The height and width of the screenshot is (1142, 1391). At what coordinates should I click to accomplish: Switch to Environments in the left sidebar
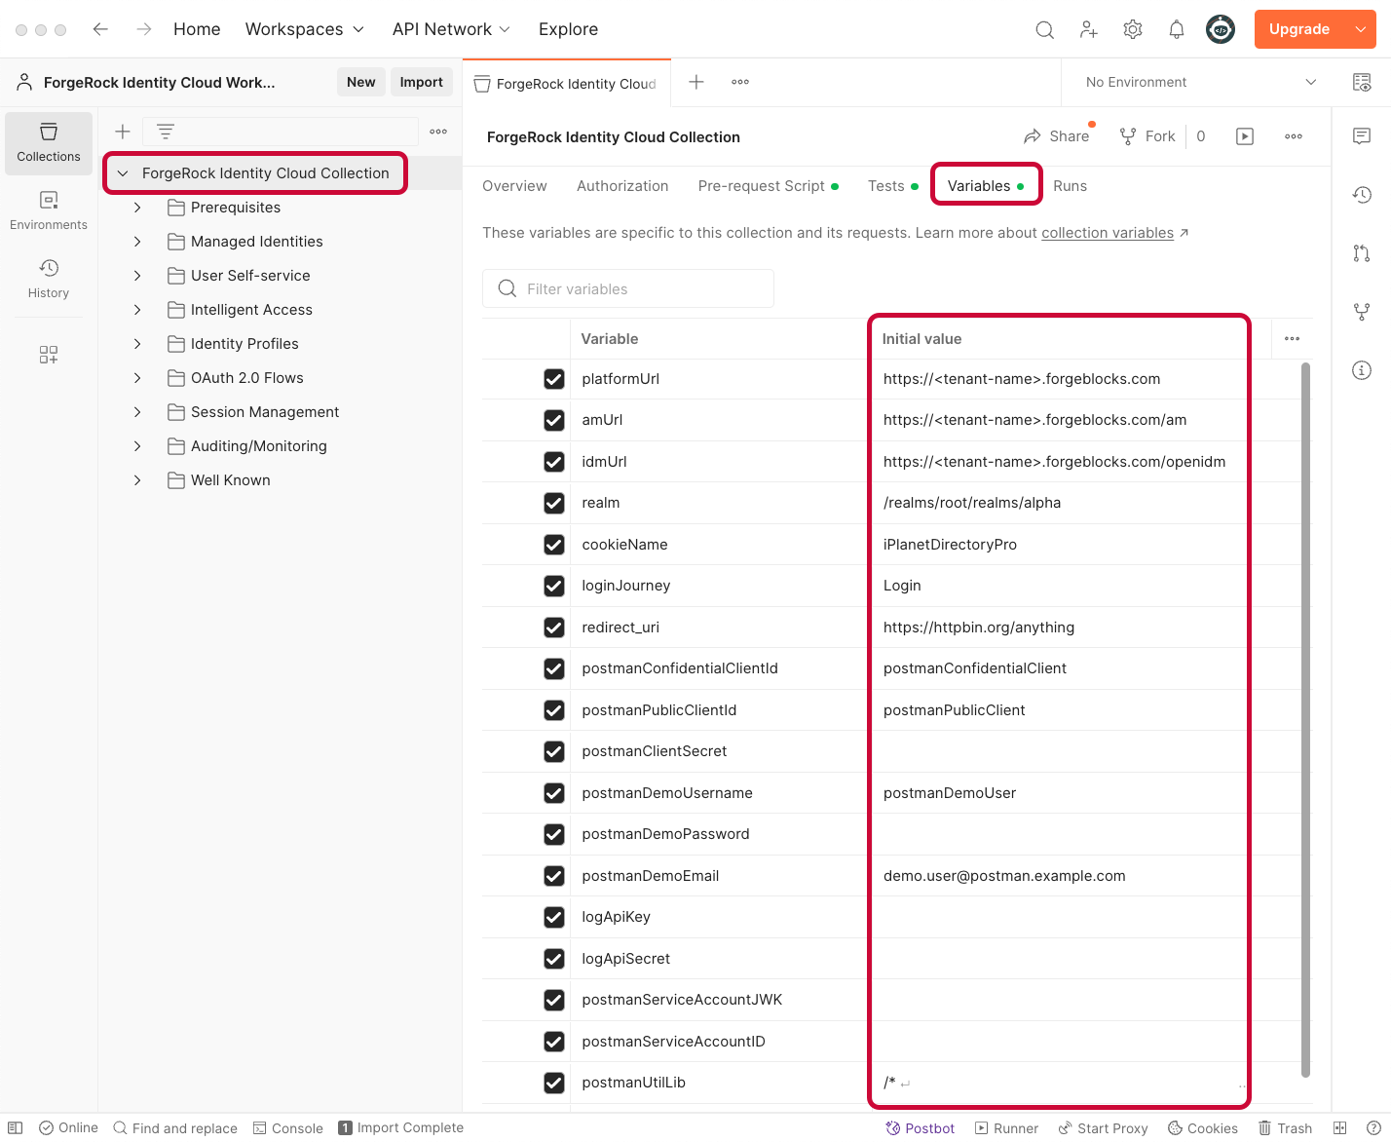(x=48, y=209)
